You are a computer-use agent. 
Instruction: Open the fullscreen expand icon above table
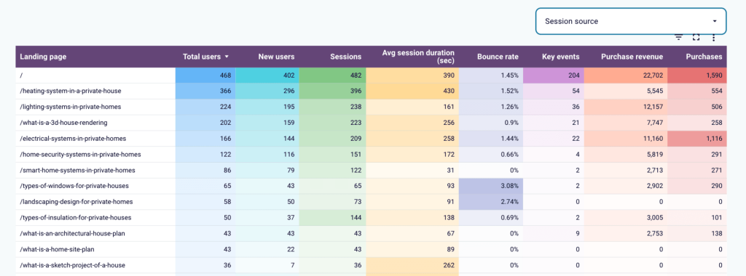(696, 38)
